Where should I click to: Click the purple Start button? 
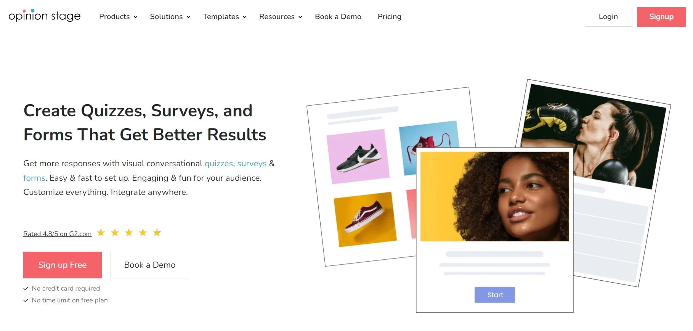click(x=495, y=295)
